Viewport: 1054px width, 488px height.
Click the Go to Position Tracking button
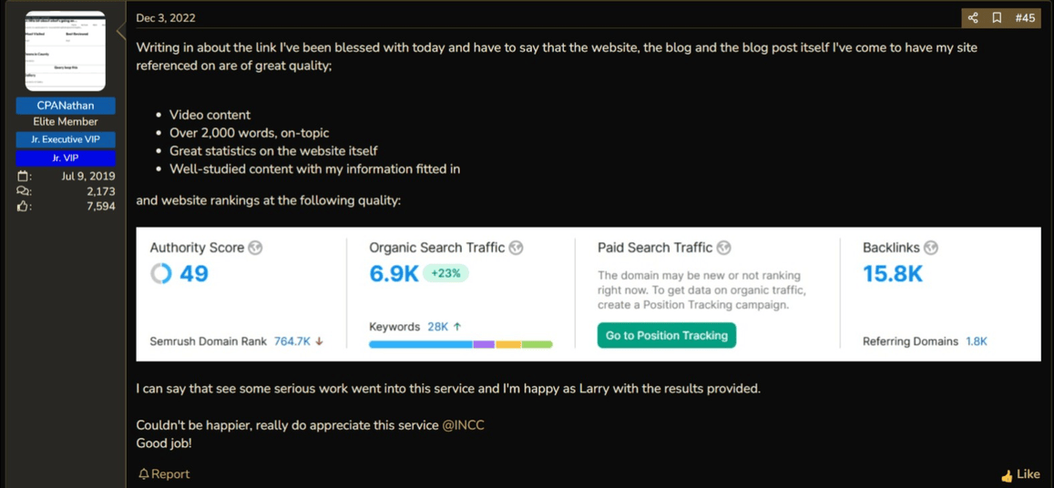pyautogui.click(x=667, y=335)
